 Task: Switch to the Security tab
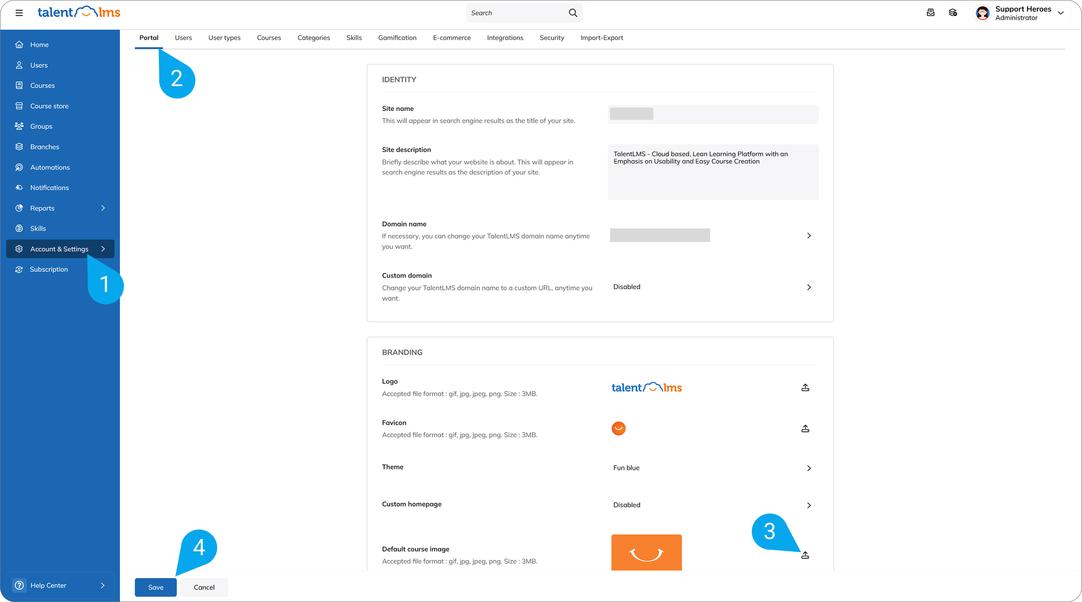coord(551,38)
